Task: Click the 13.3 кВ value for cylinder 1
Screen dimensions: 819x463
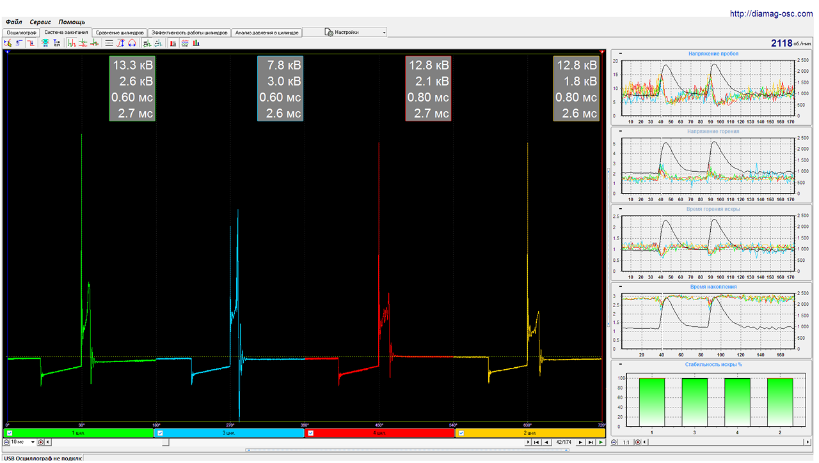Action: point(132,65)
